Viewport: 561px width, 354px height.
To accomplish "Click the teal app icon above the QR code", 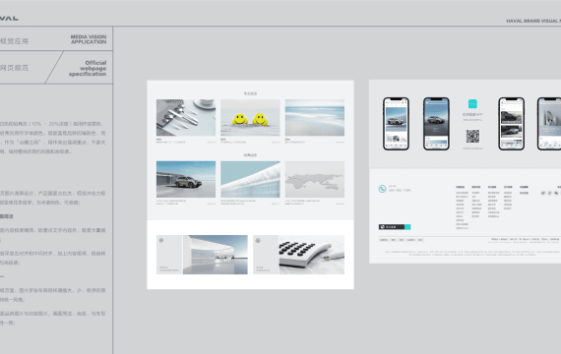I will 472,104.
